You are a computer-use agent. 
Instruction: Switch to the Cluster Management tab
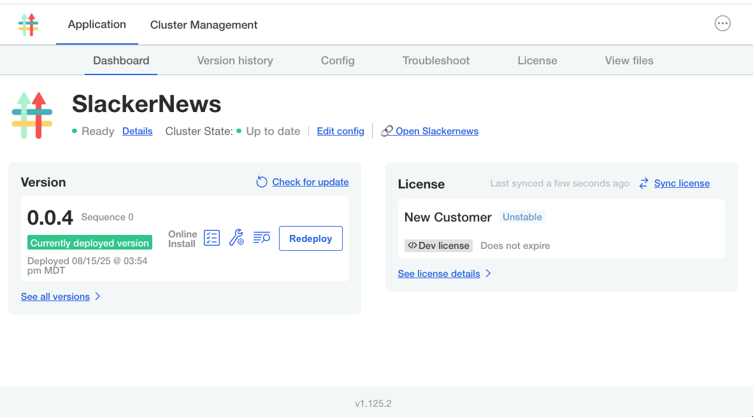coord(204,24)
